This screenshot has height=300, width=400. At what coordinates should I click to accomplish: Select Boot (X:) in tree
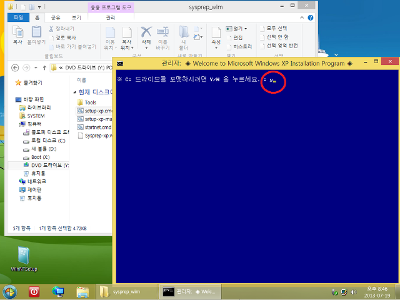(x=36, y=157)
